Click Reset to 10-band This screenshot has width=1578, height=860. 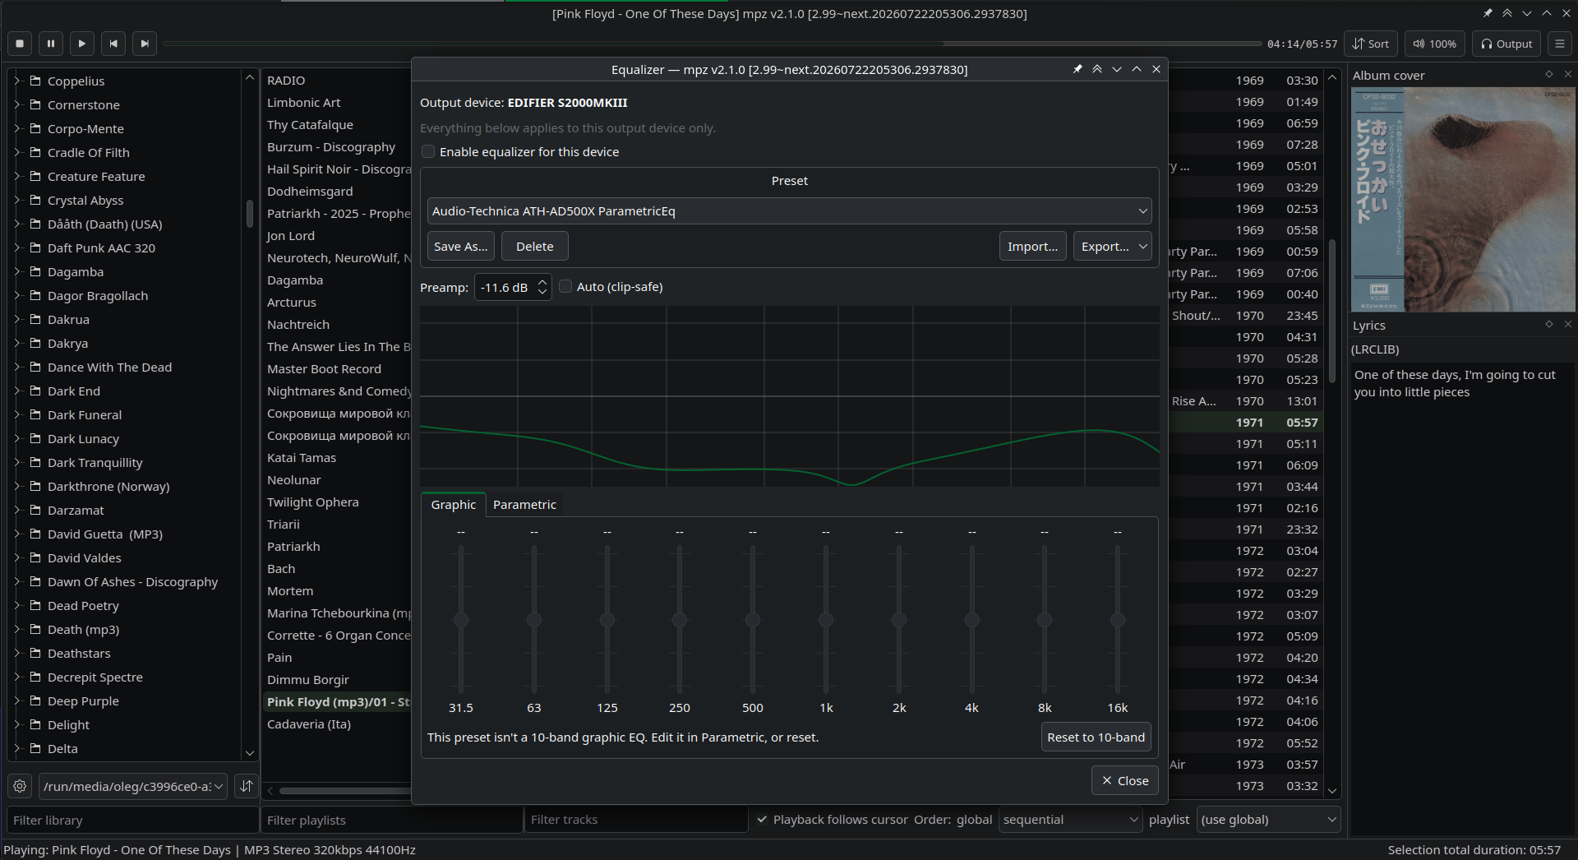click(x=1096, y=737)
